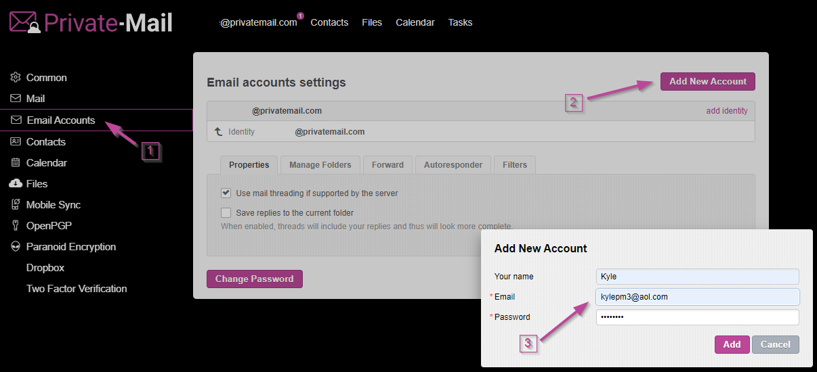This screenshot has height=372, width=817.
Task: Open Tasks in the top navigation
Action: pos(460,22)
